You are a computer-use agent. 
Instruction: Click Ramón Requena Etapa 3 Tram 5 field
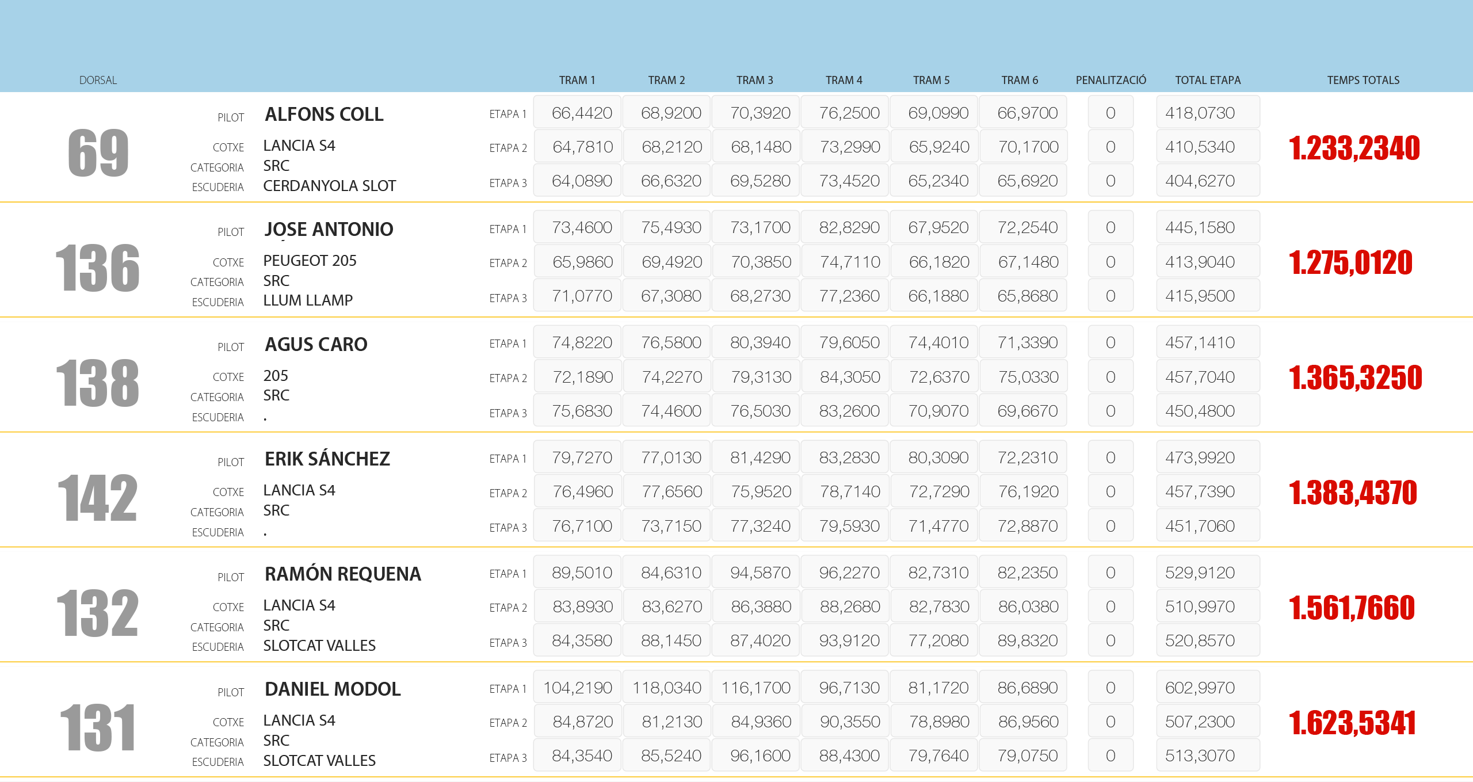coord(934,640)
